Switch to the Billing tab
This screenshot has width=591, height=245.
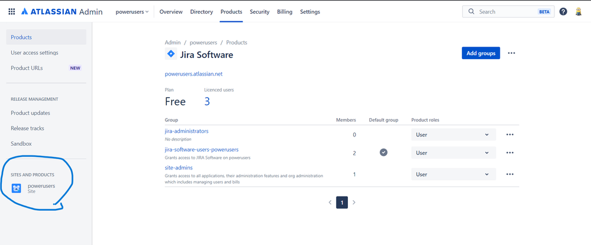[x=285, y=12]
